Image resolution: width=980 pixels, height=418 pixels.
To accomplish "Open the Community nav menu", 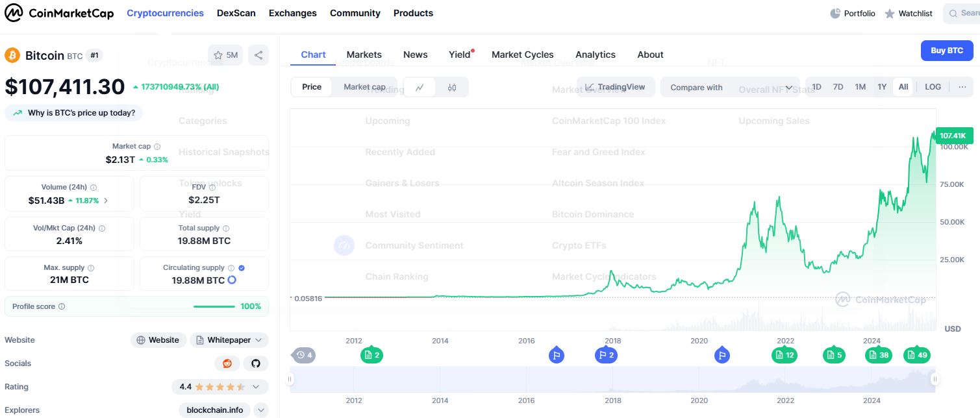I will tap(355, 13).
